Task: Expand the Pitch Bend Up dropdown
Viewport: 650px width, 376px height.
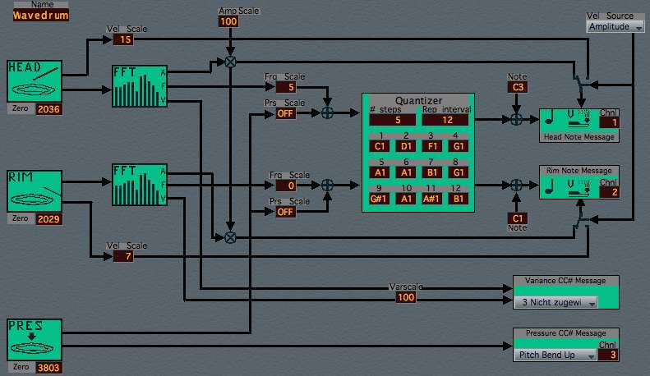Action: click(557, 355)
